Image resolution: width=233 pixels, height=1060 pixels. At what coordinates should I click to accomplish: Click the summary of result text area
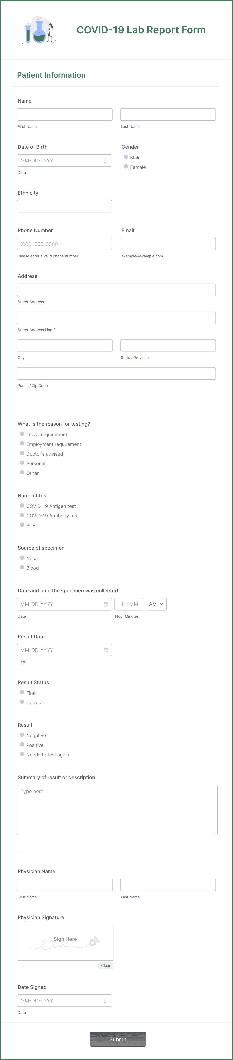117,810
